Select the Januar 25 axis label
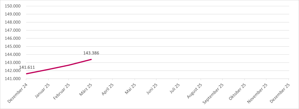299x109 pixels. tap(42, 91)
